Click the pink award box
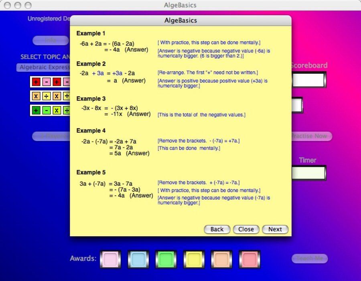 (110, 259)
